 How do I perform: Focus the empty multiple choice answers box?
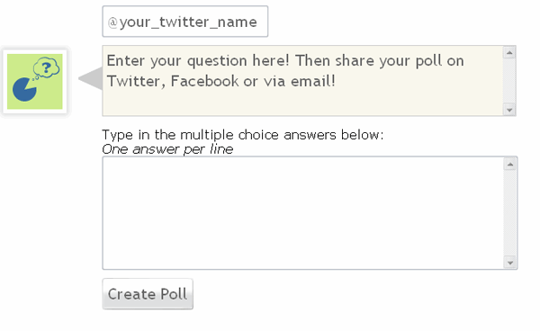point(303,212)
